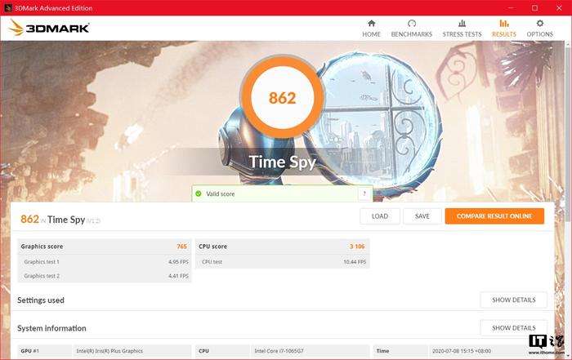Open the Options gear icon

tap(540, 24)
